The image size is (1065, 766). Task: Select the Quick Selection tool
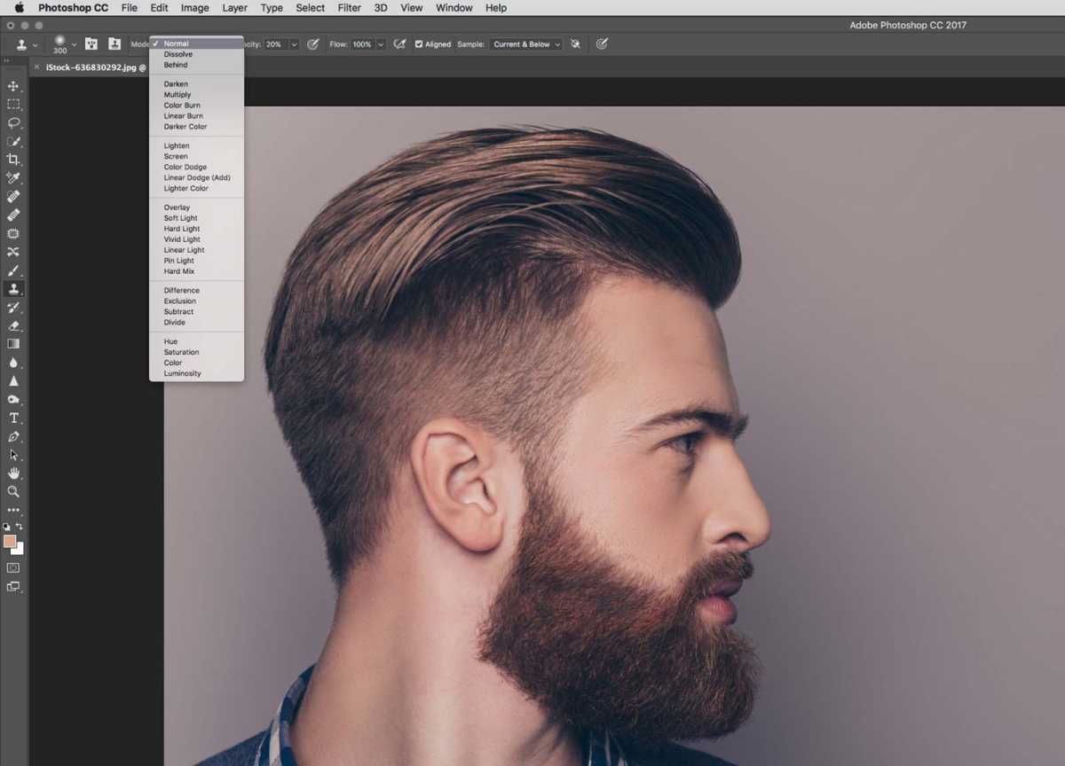(13, 142)
